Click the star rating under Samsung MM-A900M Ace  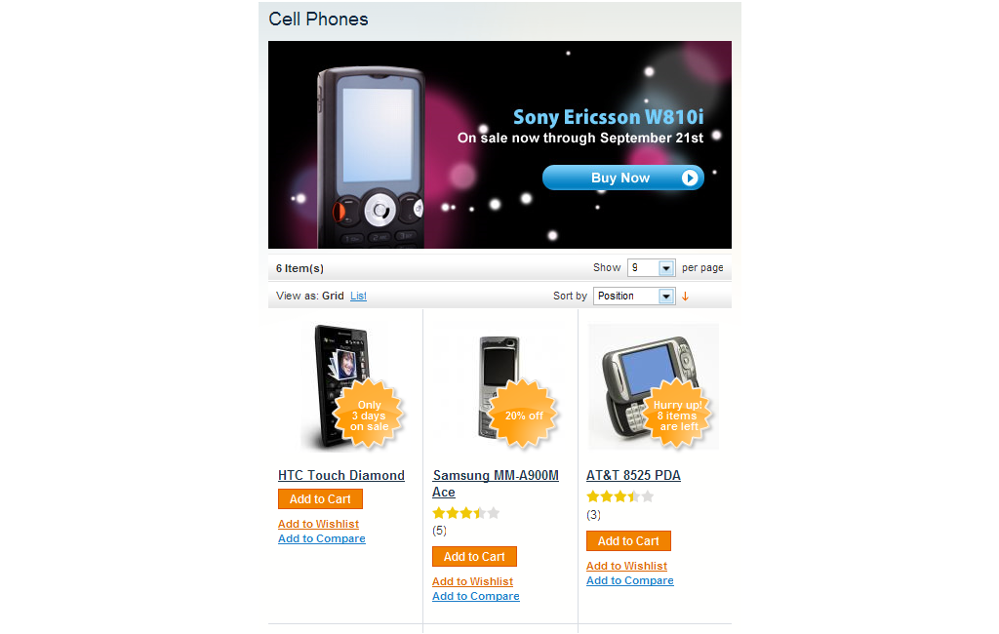tap(465, 513)
